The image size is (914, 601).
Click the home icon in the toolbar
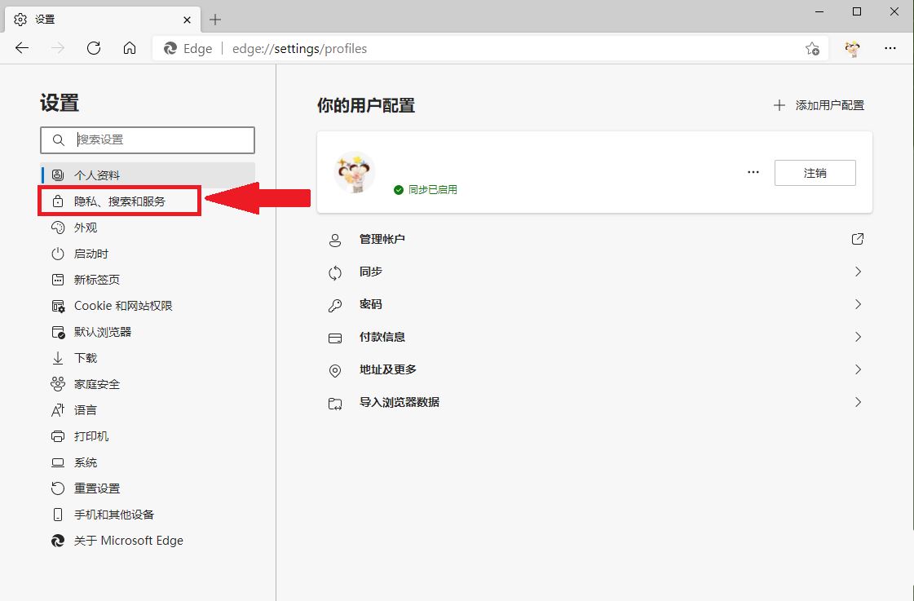click(129, 48)
